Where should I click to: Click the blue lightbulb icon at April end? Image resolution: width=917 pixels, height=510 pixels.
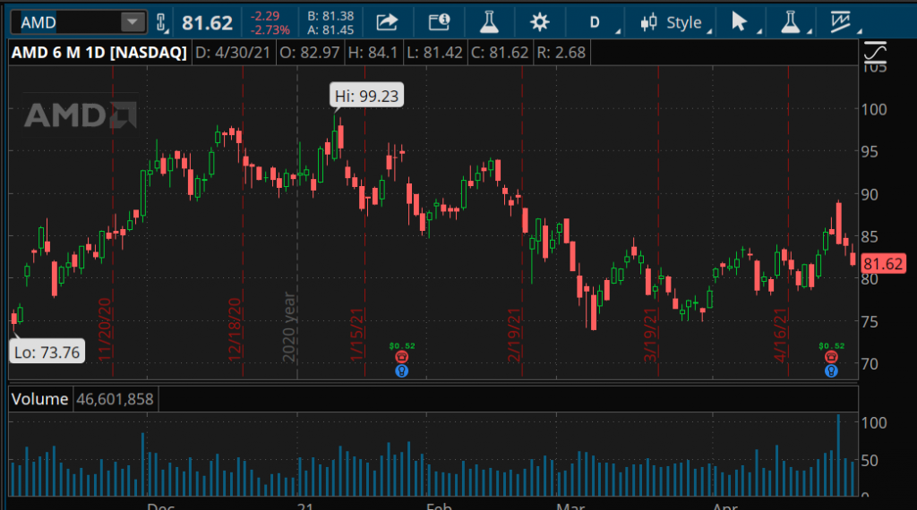point(831,370)
